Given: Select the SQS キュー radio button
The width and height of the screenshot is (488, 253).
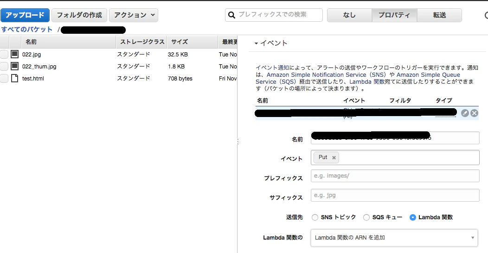Looking at the screenshot, I should pos(366,217).
